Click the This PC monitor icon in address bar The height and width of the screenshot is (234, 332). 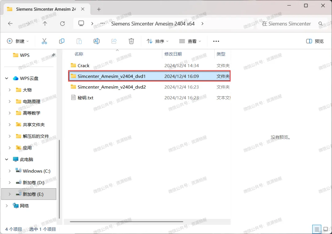81,23
